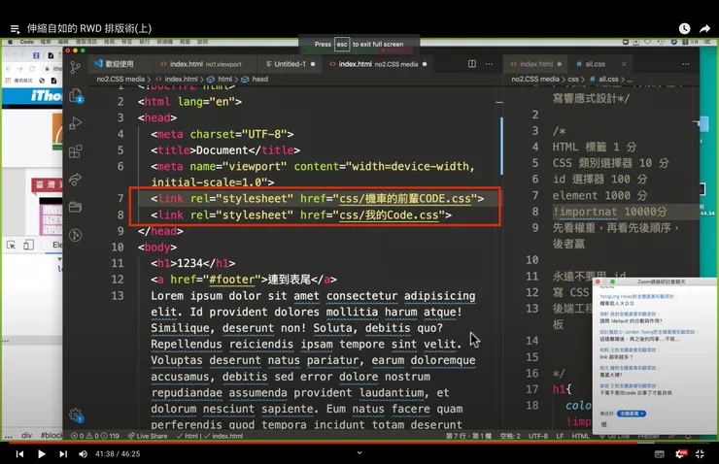Open the YouTube Watch Later clock icon

[685, 28]
